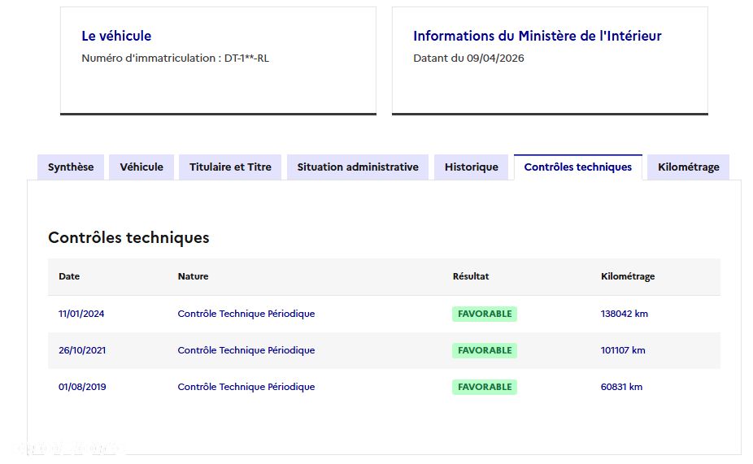Click the Contrôles techniques tab
The image size is (753, 464).
577,167
